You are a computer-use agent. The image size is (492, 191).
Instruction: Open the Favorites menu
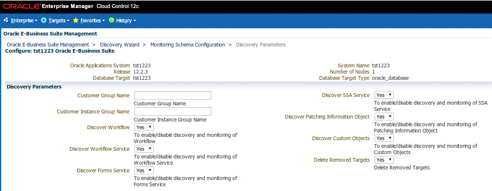tap(92, 20)
